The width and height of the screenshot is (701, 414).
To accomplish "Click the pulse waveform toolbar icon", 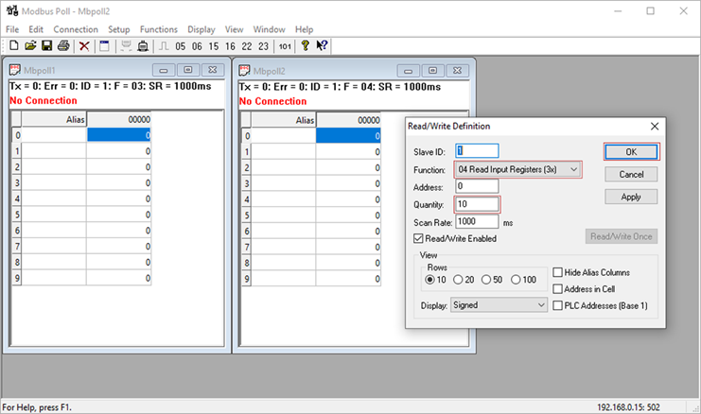I will [x=164, y=46].
